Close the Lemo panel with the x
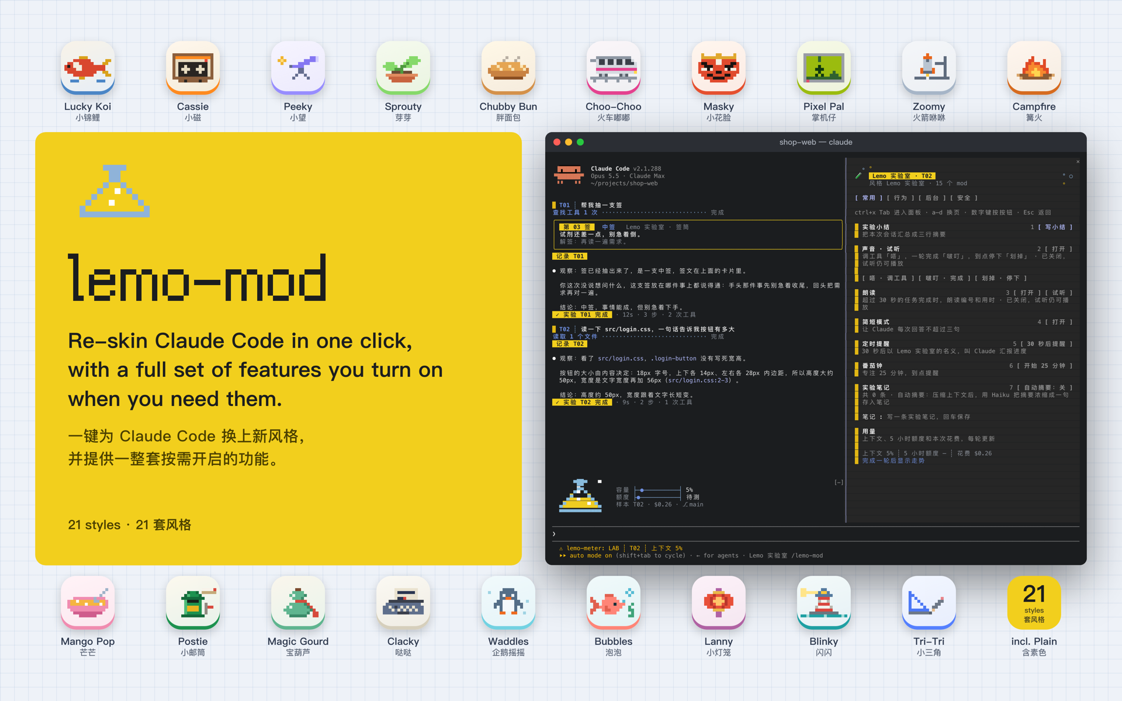Screen dimensions: 1122x701 [1078, 162]
